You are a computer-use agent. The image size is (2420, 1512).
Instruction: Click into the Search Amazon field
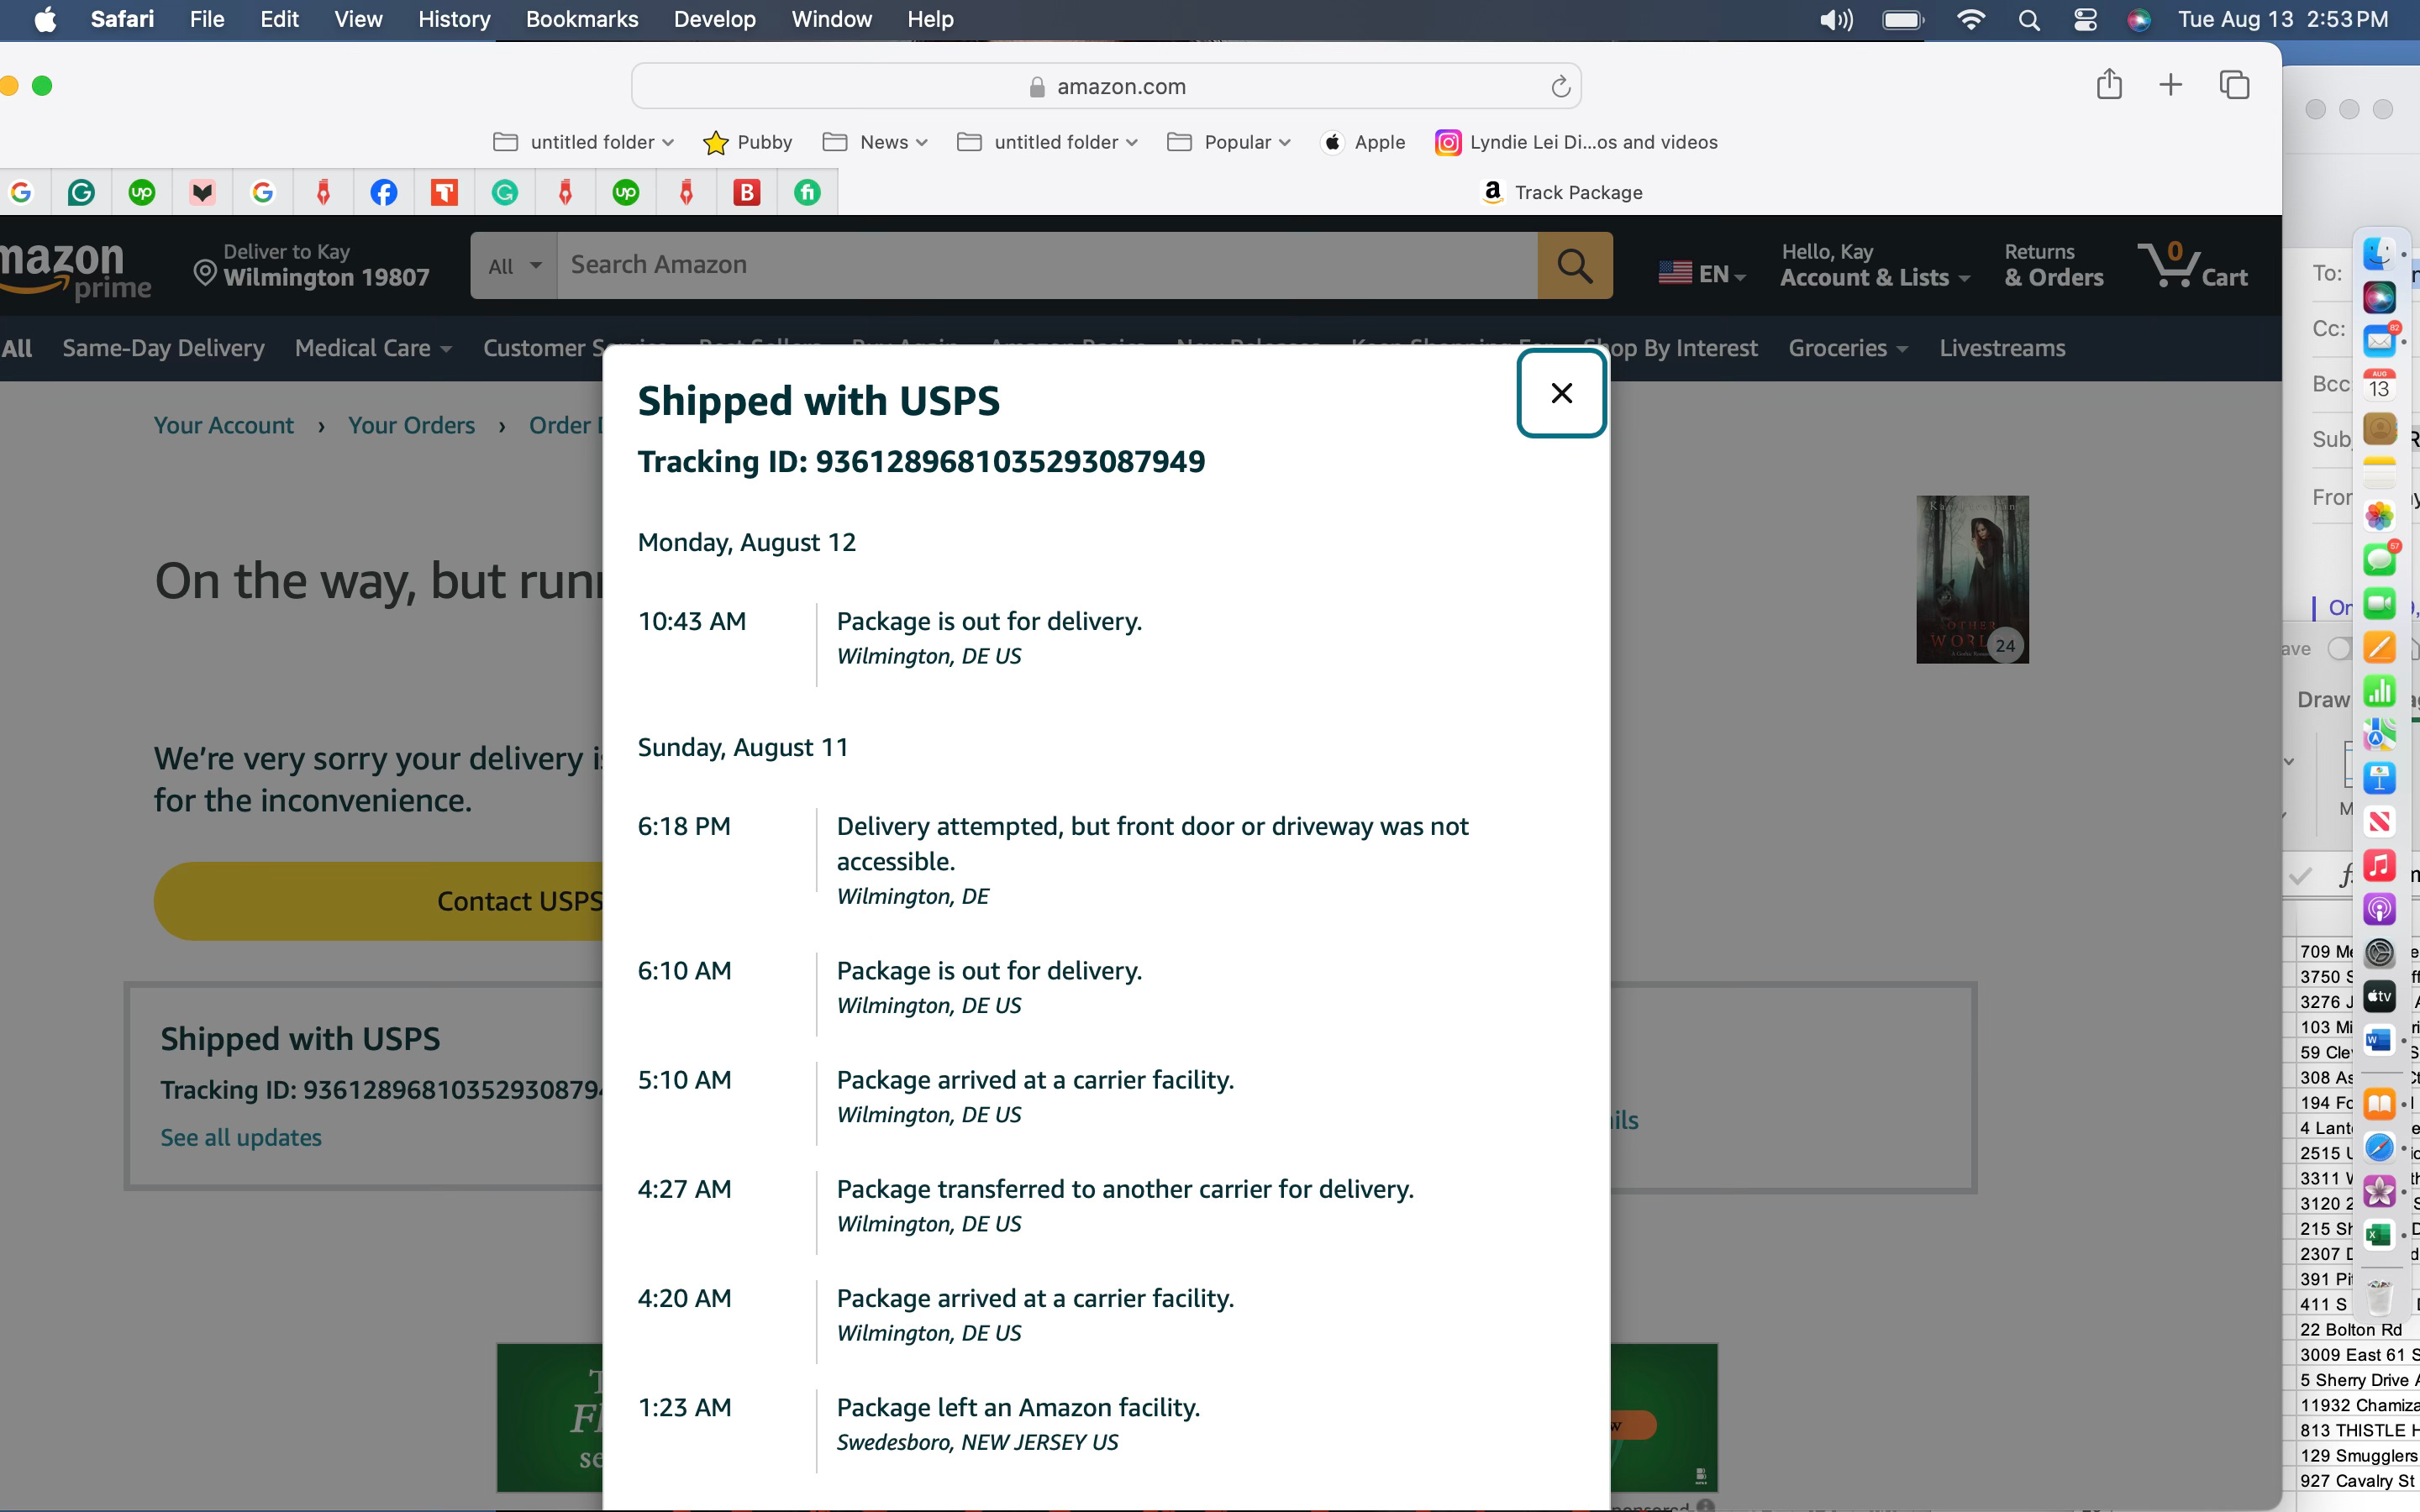pyautogui.click(x=1046, y=265)
